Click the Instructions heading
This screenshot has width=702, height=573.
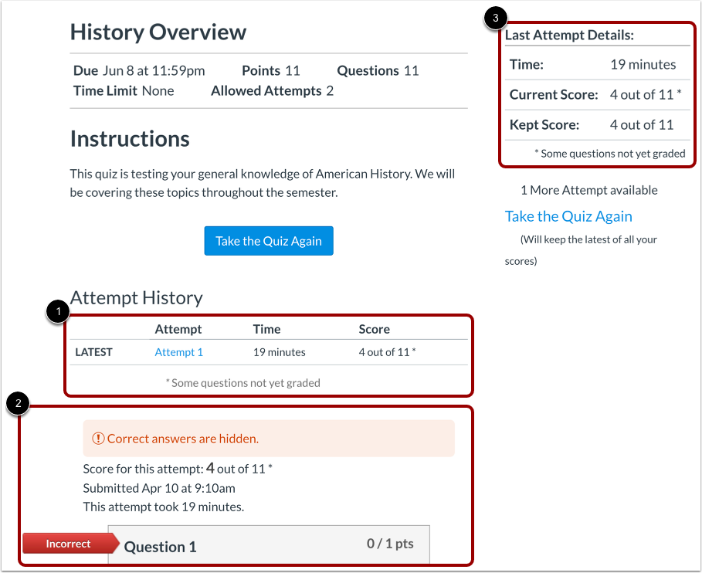(x=130, y=139)
